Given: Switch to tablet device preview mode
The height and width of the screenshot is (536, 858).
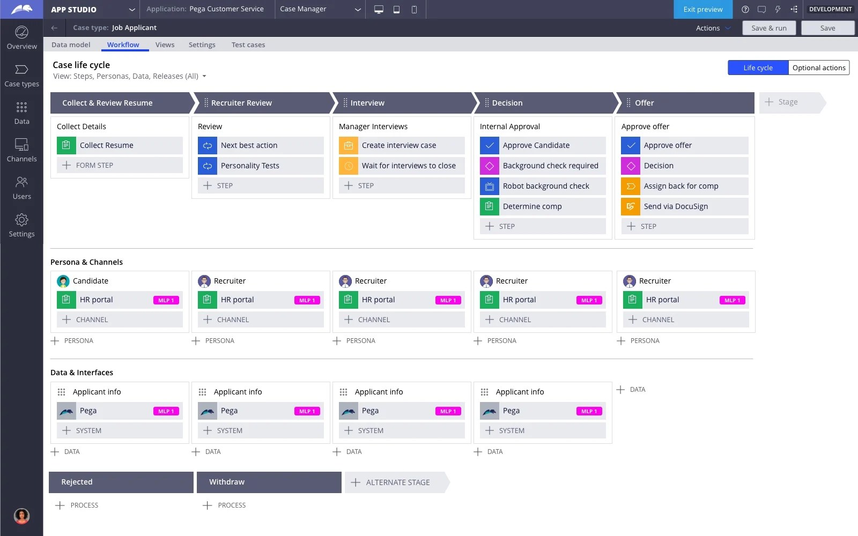Looking at the screenshot, I should [396, 9].
